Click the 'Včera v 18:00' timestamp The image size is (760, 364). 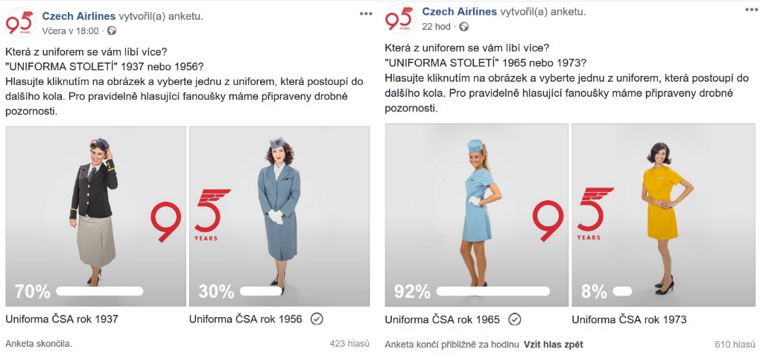coord(70,31)
